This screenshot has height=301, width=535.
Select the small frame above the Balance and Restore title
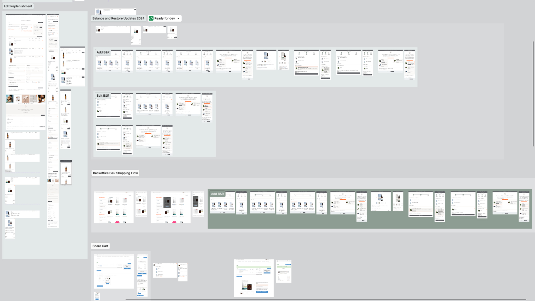[x=116, y=11]
